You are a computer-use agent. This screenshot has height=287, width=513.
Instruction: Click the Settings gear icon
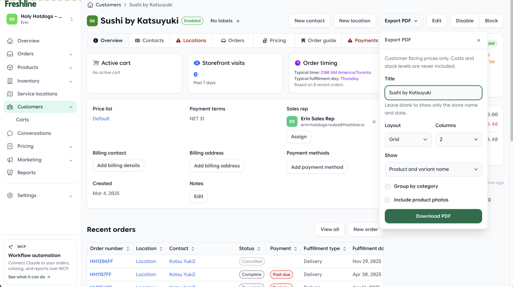pos(10,195)
